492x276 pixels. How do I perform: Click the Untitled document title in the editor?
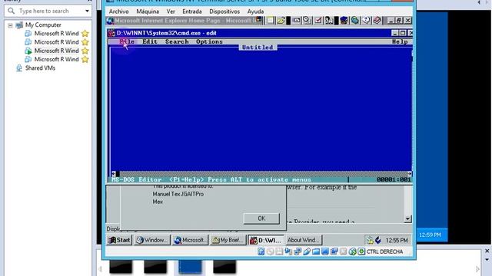coord(258,48)
